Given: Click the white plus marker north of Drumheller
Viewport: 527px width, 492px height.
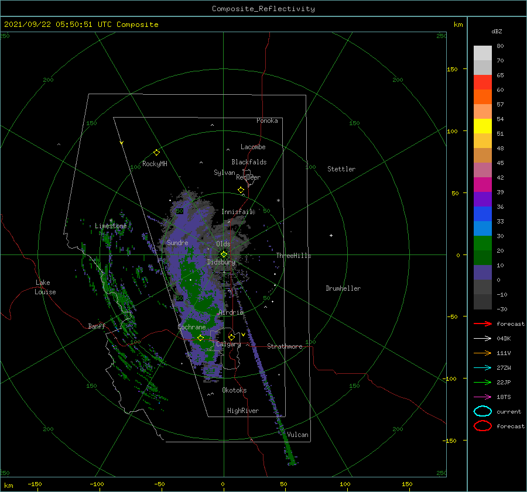Looking at the screenshot, I should click(x=331, y=235).
